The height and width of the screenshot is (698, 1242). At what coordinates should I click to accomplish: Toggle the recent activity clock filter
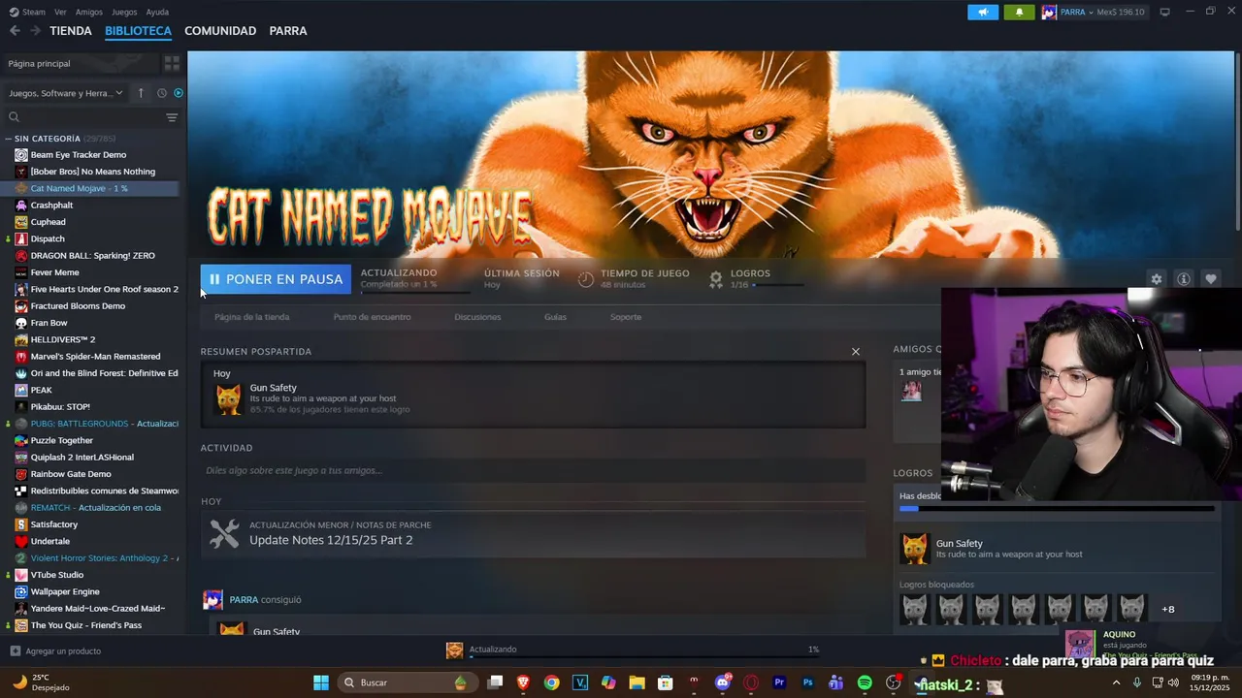(x=162, y=93)
